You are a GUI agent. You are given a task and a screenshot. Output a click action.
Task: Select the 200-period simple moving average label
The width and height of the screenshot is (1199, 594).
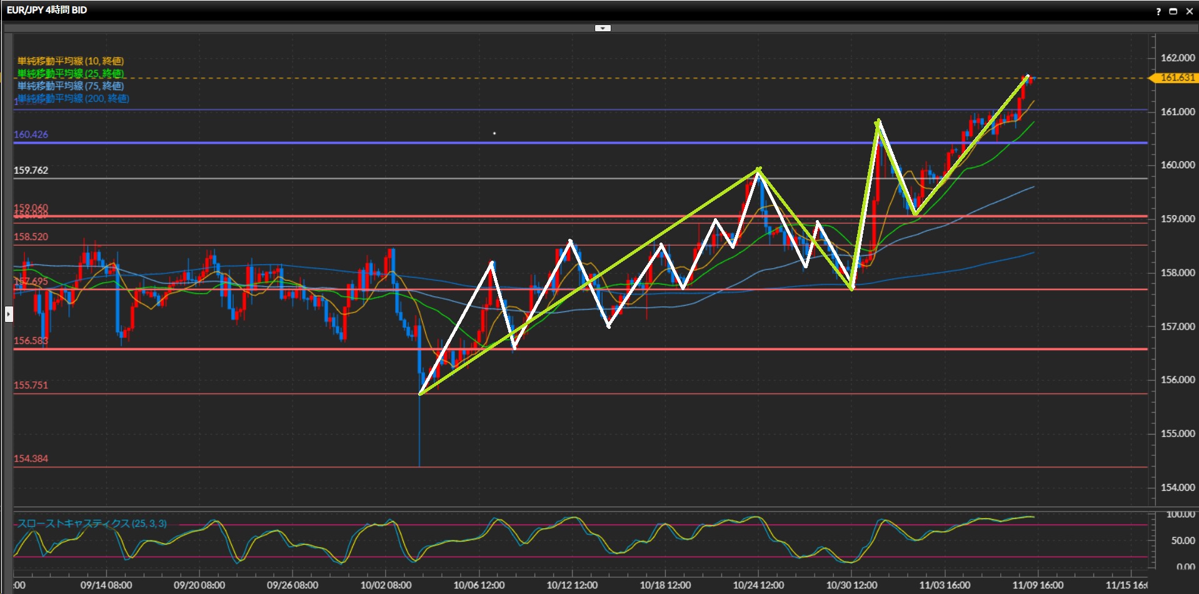[73, 99]
